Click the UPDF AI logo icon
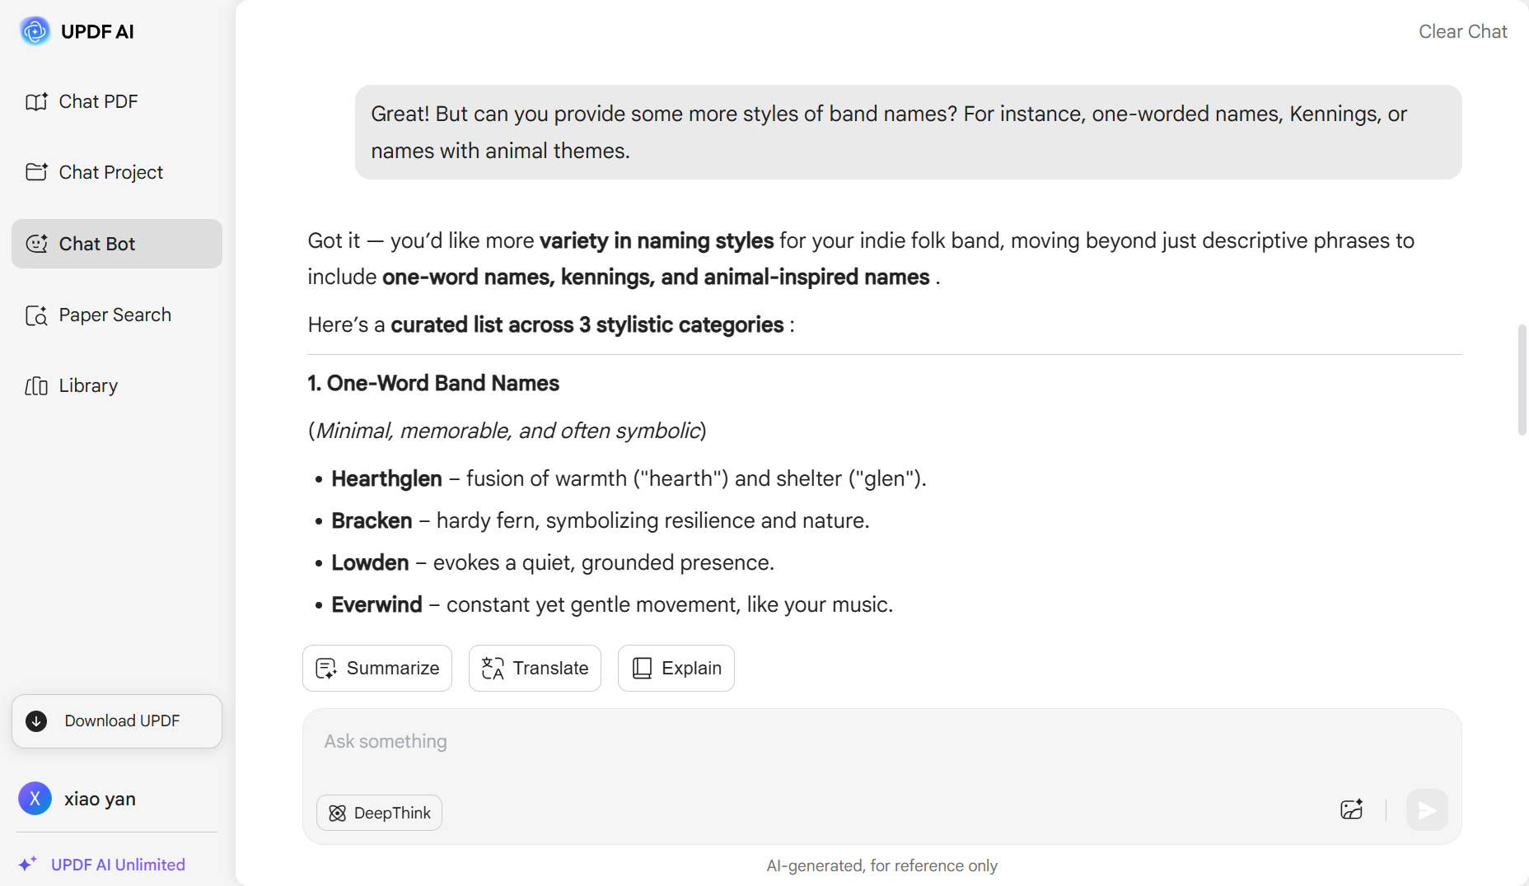The image size is (1529, 886). pyautogui.click(x=35, y=31)
